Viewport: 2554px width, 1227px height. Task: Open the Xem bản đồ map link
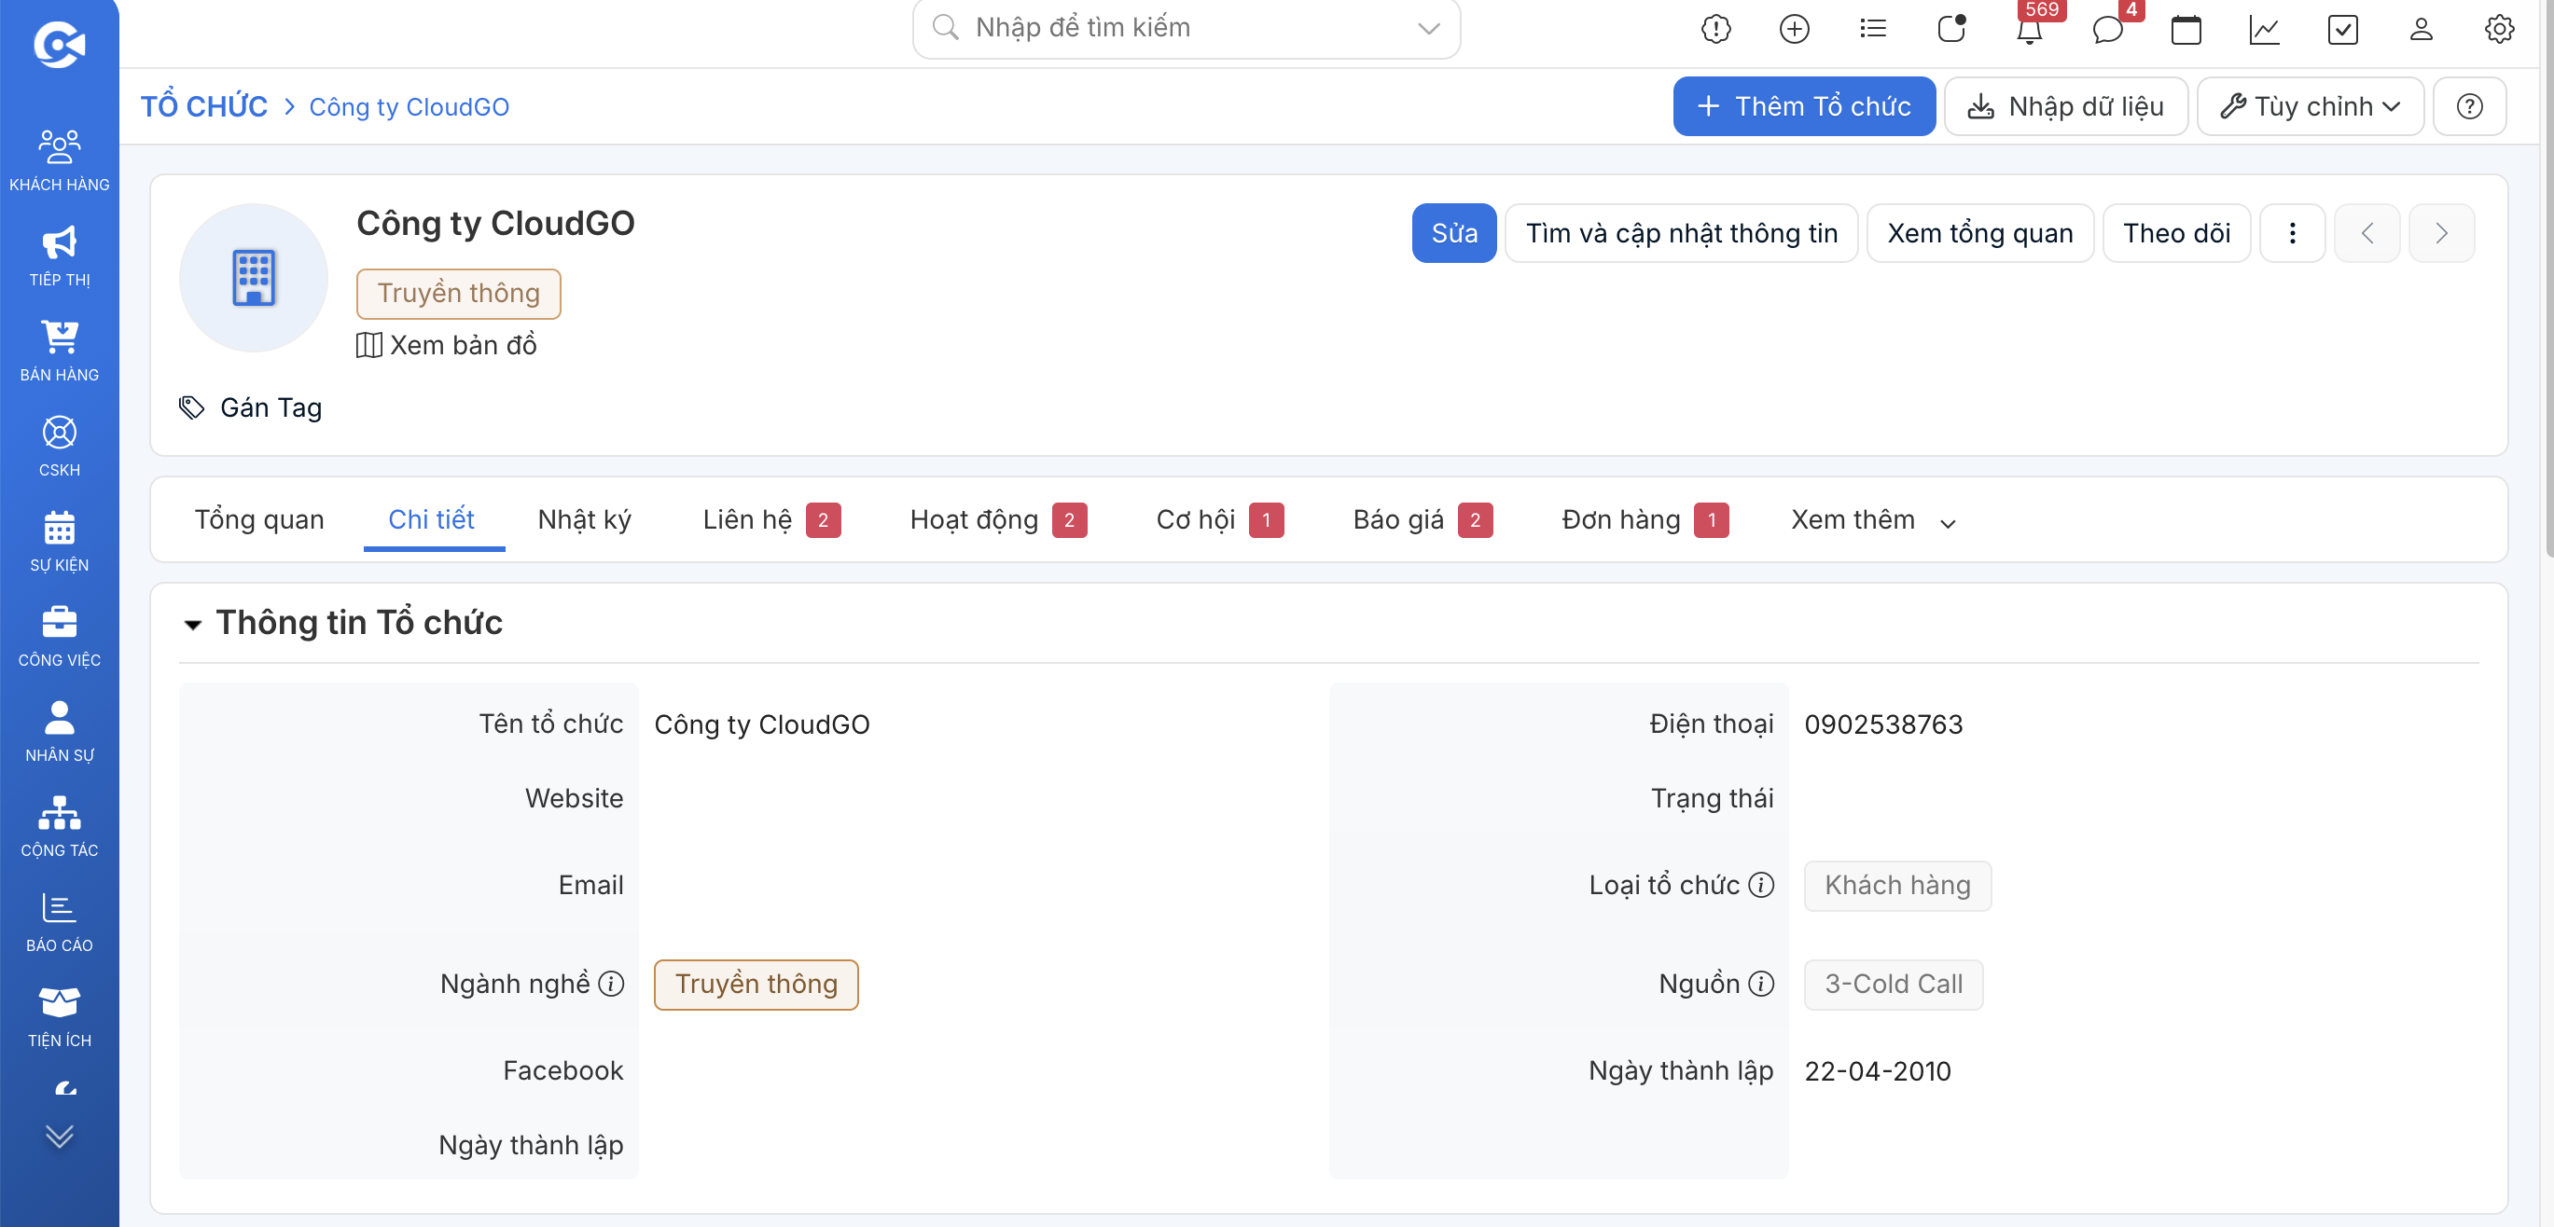click(447, 345)
